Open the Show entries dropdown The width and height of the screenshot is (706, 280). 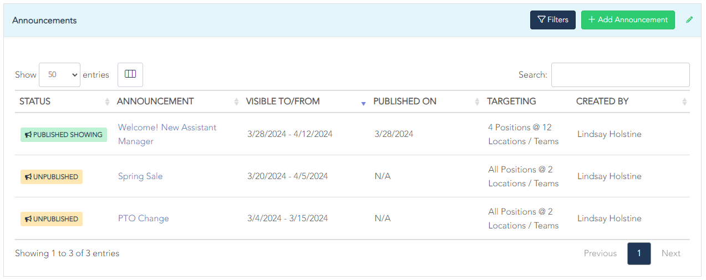[59, 75]
